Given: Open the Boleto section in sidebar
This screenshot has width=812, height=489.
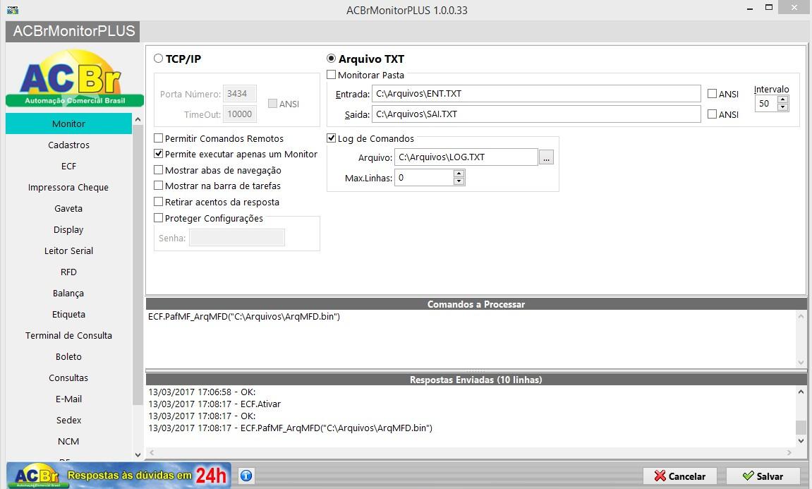Looking at the screenshot, I should (x=68, y=357).
